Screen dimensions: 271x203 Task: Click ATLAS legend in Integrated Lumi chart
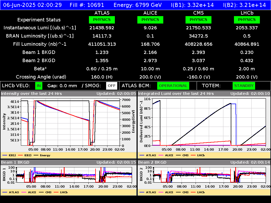[148, 155]
